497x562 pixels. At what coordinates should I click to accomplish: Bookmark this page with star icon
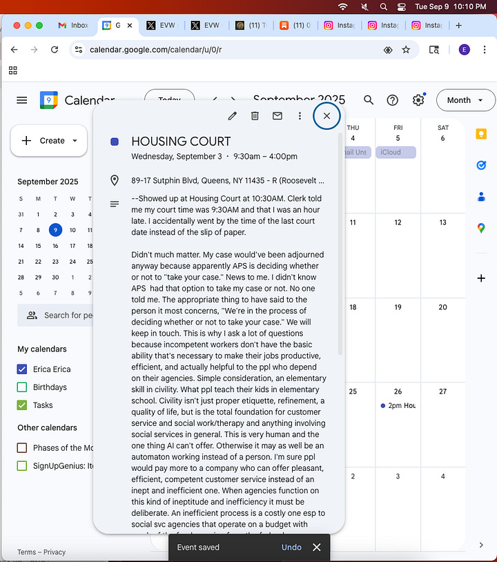(x=406, y=50)
